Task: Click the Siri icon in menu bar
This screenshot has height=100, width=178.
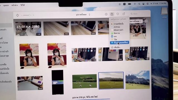Action: (x=148, y=4)
